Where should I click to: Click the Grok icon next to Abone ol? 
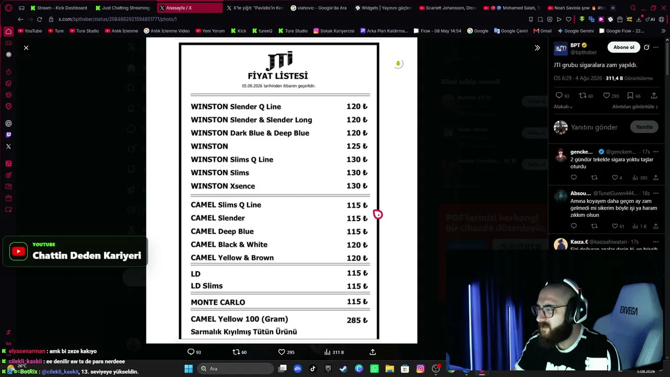[646, 47]
